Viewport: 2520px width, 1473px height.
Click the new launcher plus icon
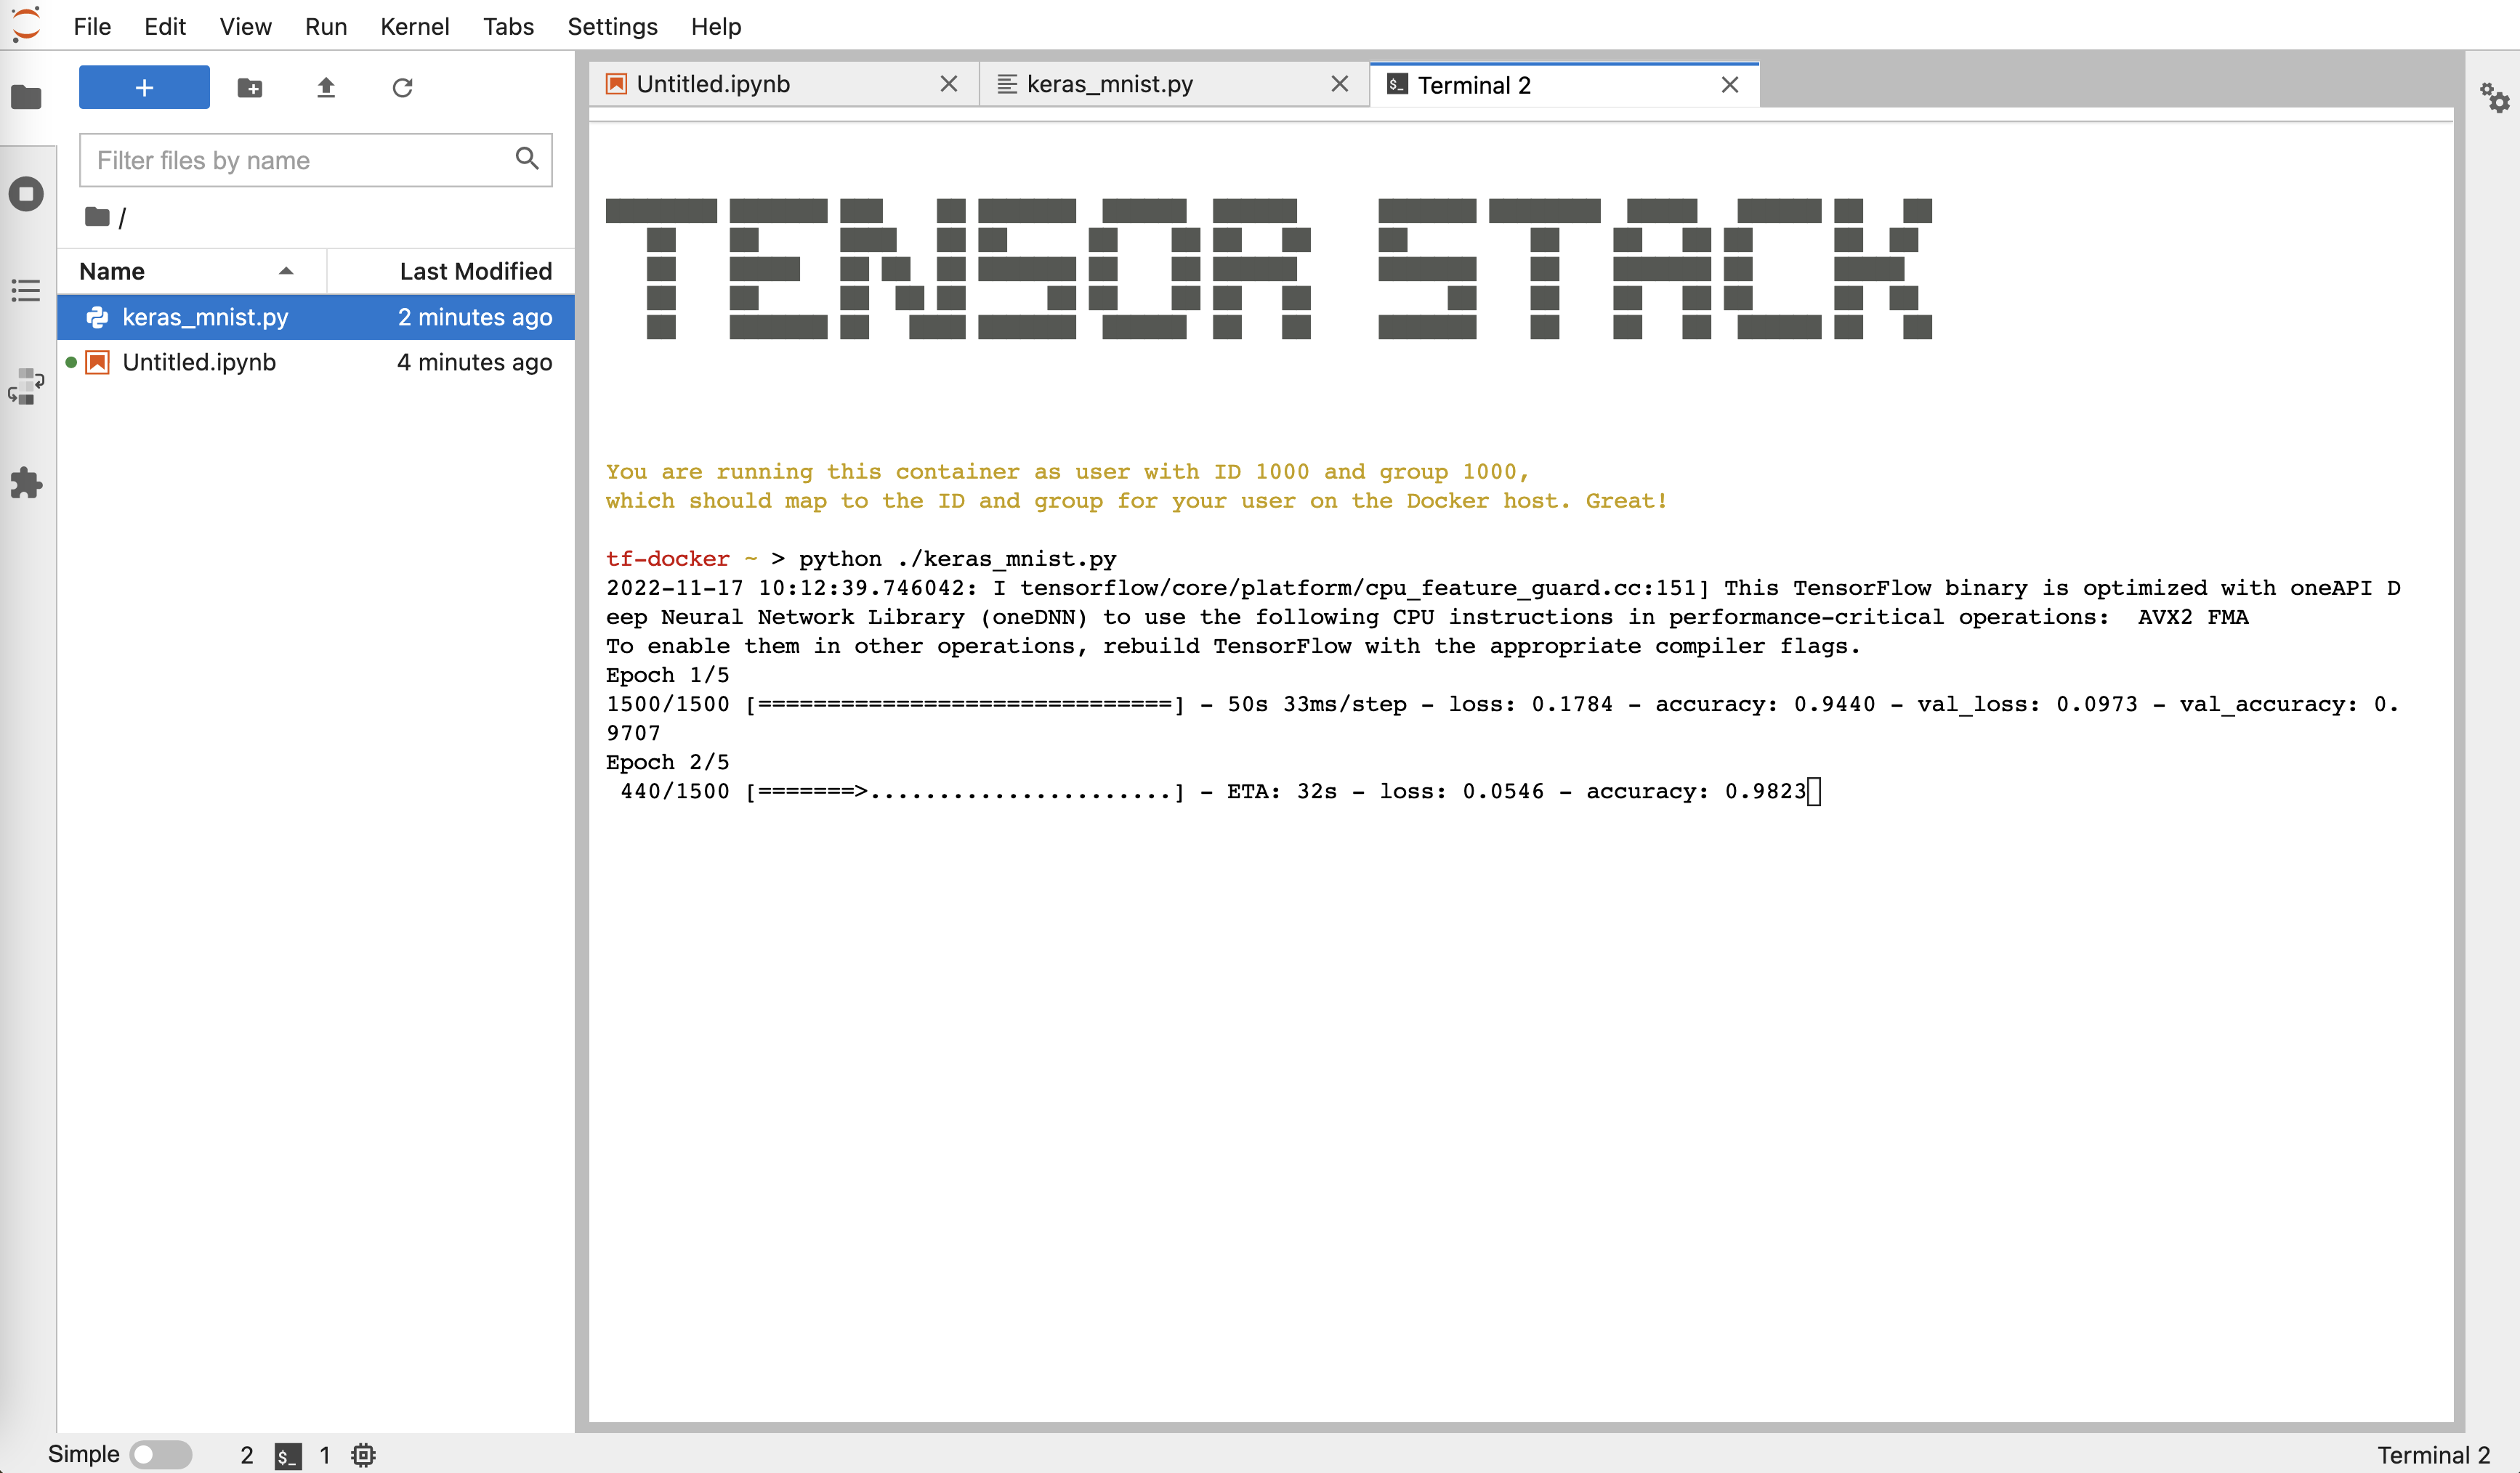click(145, 86)
